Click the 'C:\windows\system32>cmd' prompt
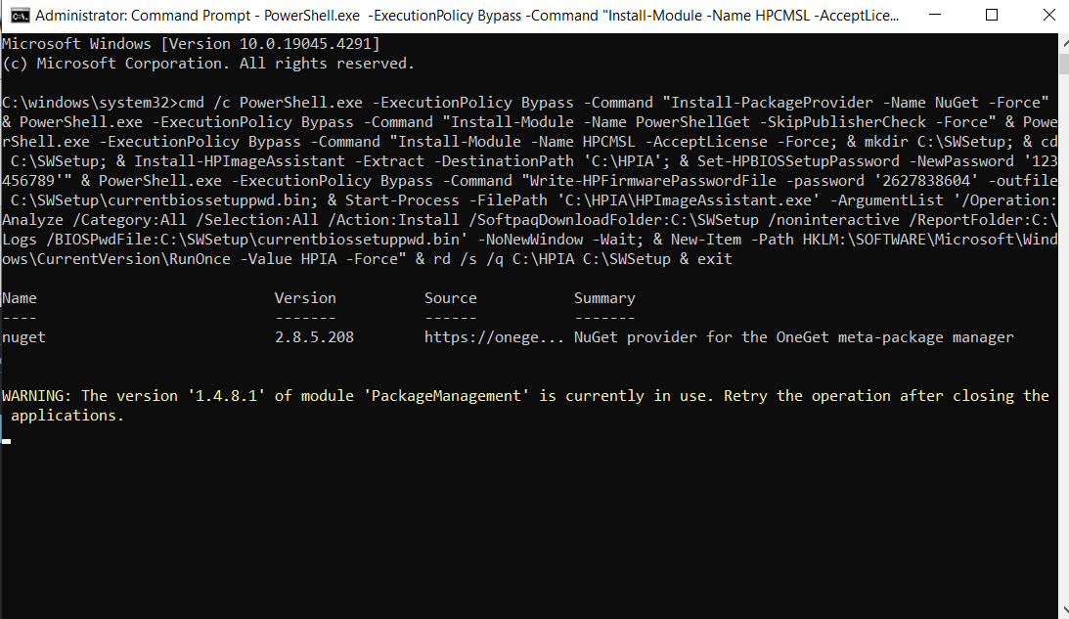The image size is (1069, 619). pos(103,103)
